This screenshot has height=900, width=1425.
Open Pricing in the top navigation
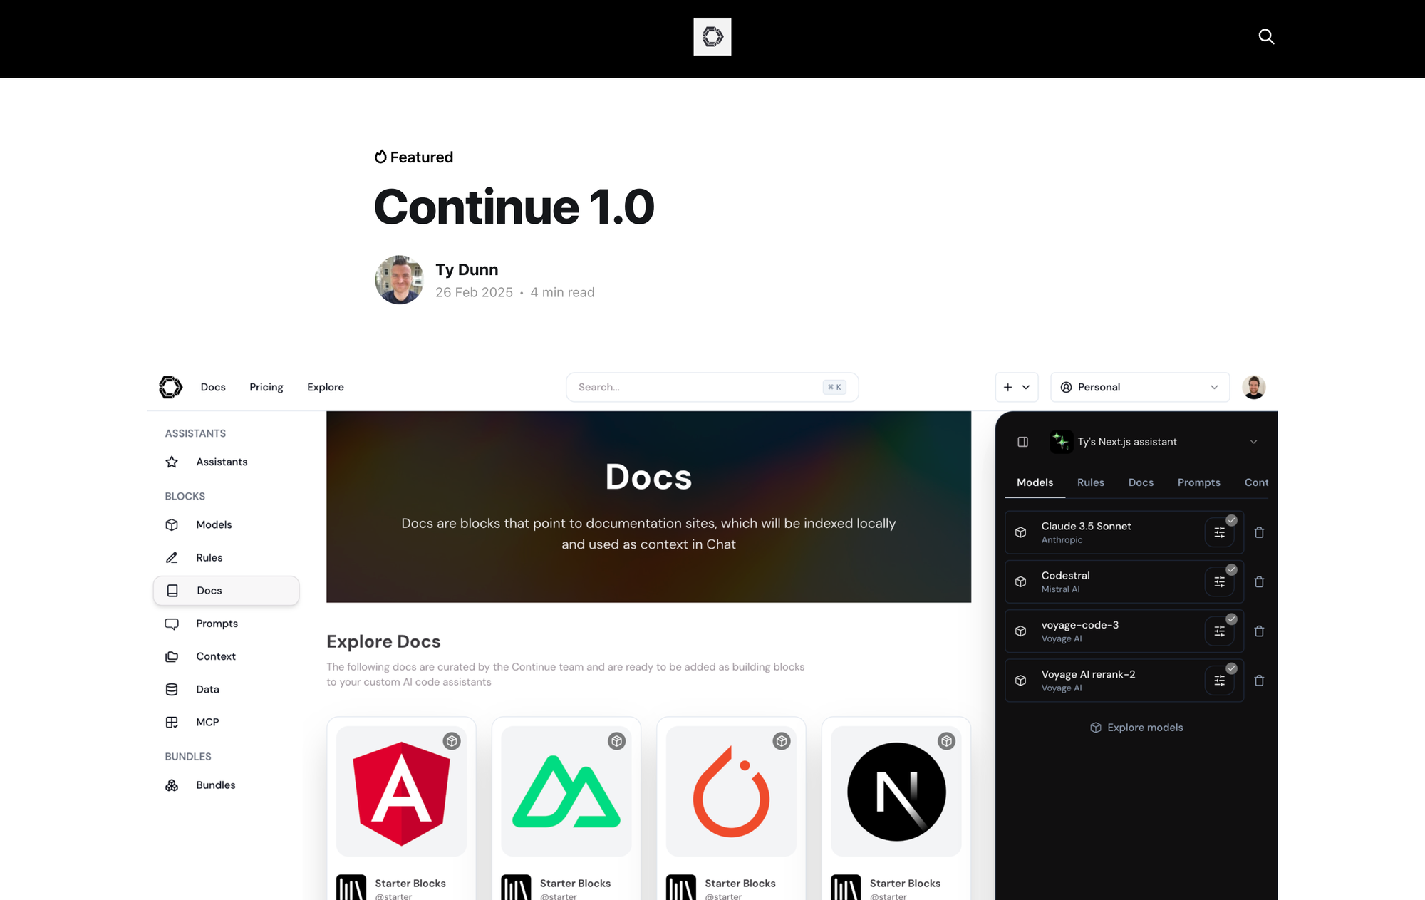pos(266,387)
